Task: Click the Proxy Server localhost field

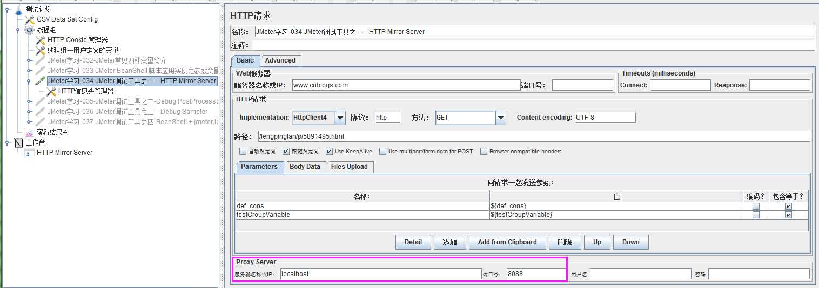Action: pyautogui.click(x=380, y=274)
